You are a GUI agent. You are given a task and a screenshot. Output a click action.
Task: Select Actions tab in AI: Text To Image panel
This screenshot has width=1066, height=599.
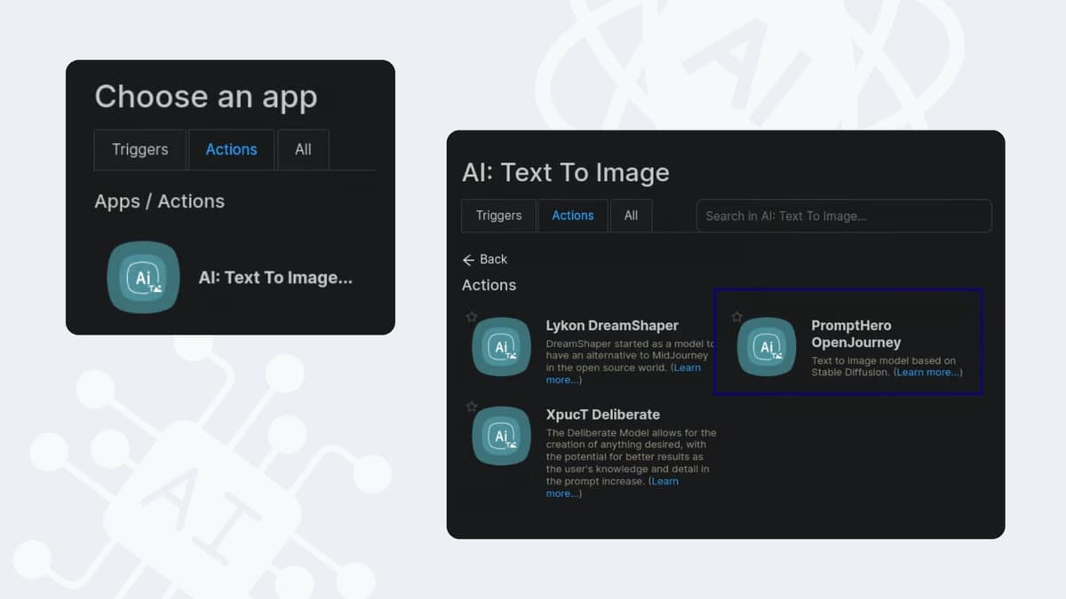coord(572,216)
